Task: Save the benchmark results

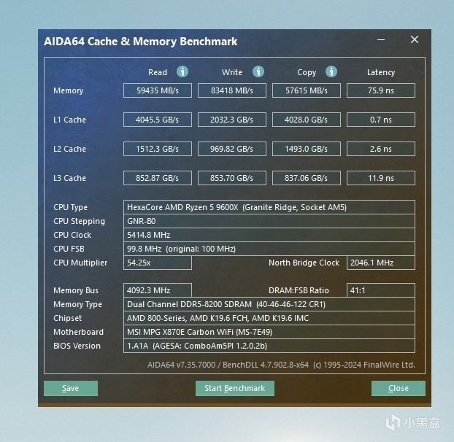Action: coord(71,388)
